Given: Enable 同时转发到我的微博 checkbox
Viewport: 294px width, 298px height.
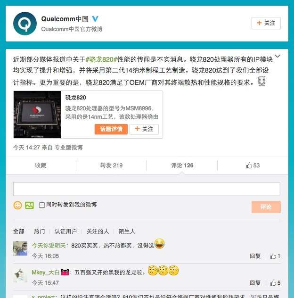Looking at the screenshot, I should tap(41, 205).
